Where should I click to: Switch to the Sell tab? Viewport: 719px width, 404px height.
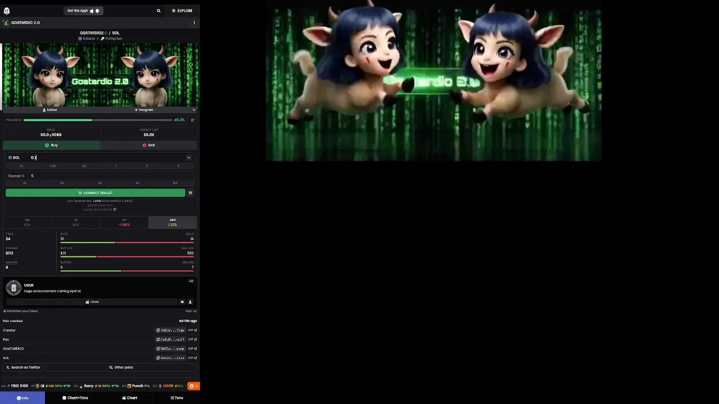click(x=149, y=145)
